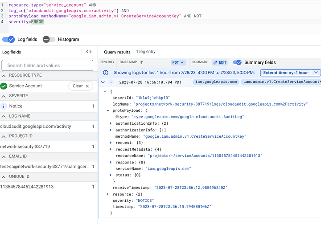321x225 pixels.
Task: Open the PDT timezone dropdown
Action: click(x=178, y=62)
